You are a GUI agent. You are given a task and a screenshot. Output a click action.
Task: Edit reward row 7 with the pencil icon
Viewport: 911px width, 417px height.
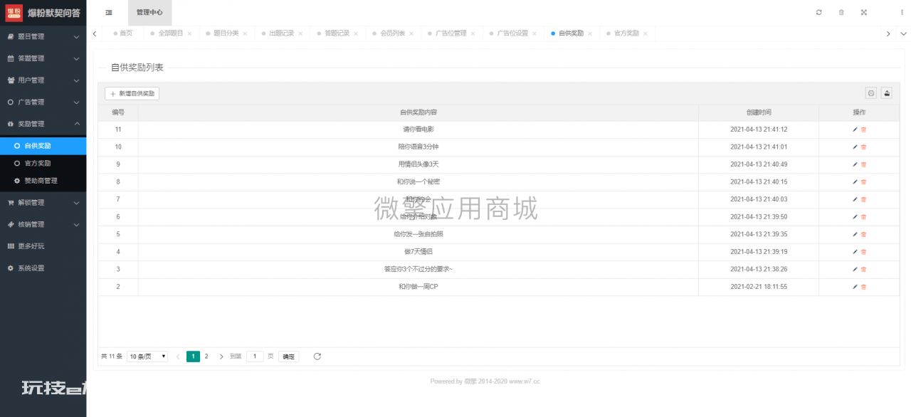855,199
